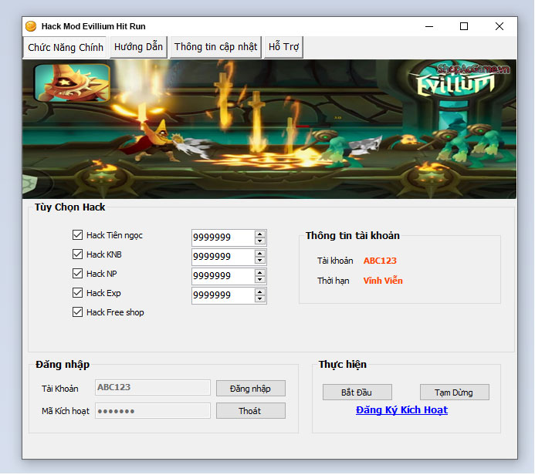Raise Hack Exp value using up arrow
The image size is (535, 475).
[260, 292]
